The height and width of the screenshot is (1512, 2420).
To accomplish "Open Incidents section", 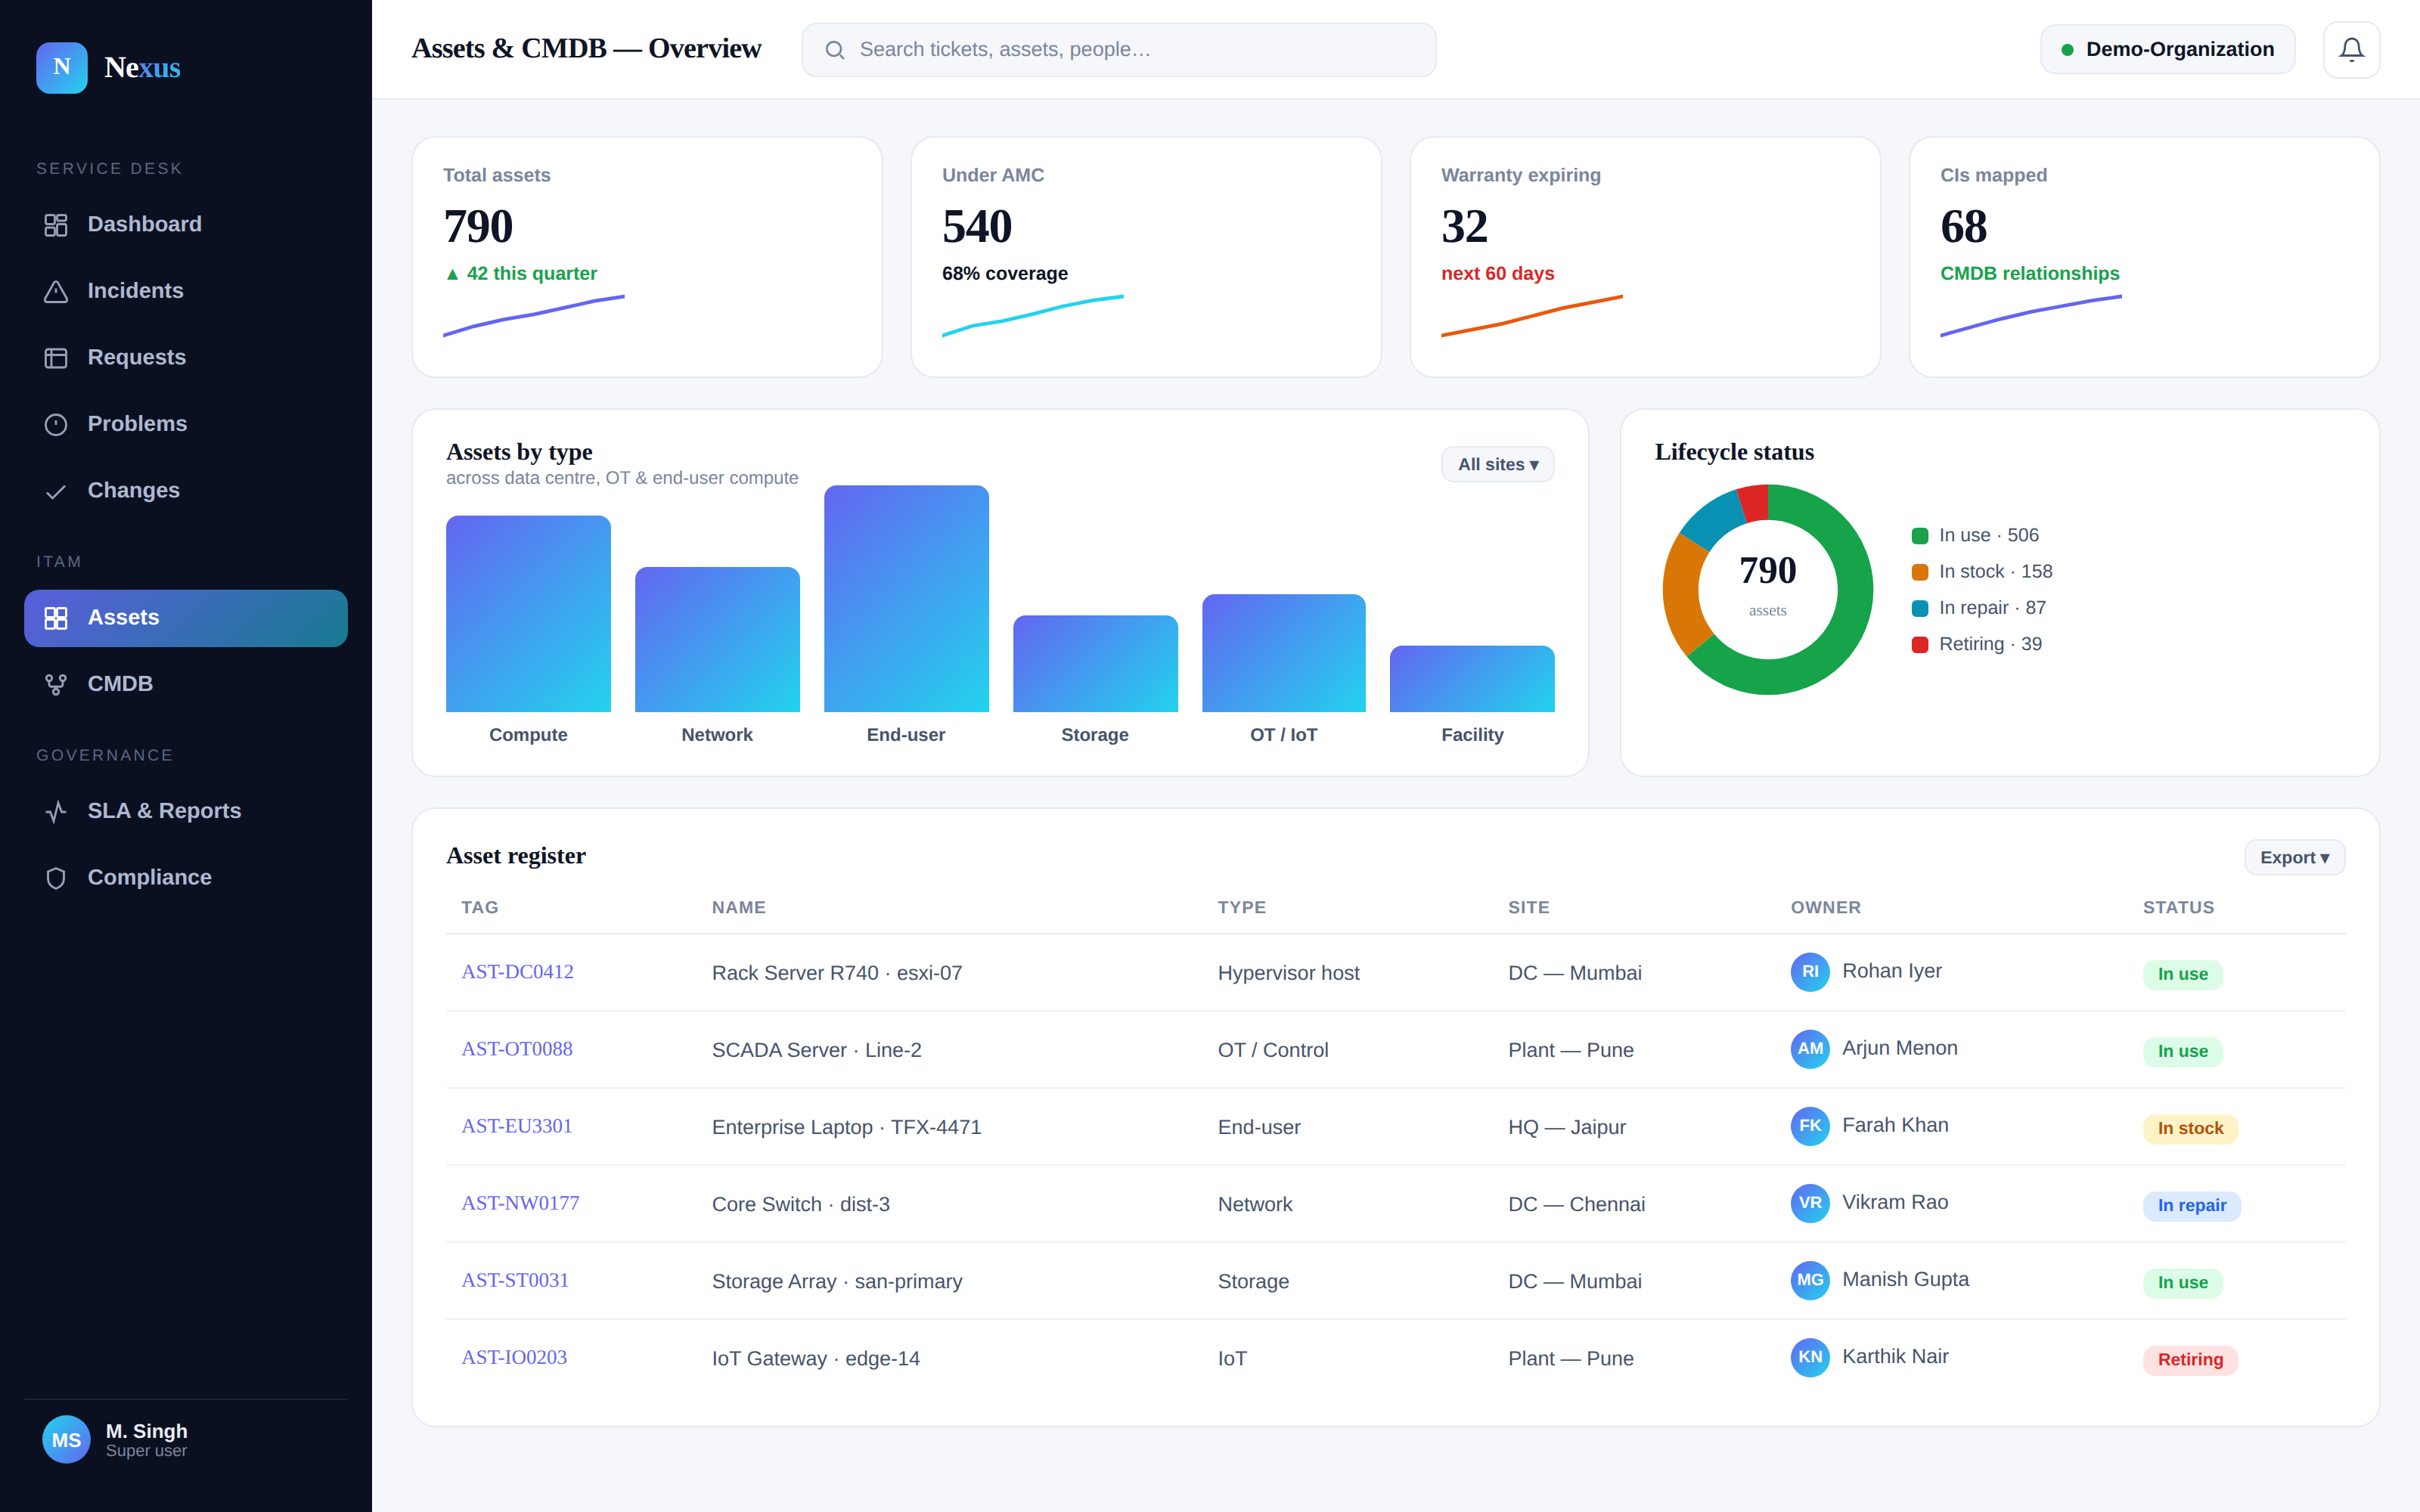I will 186,291.
